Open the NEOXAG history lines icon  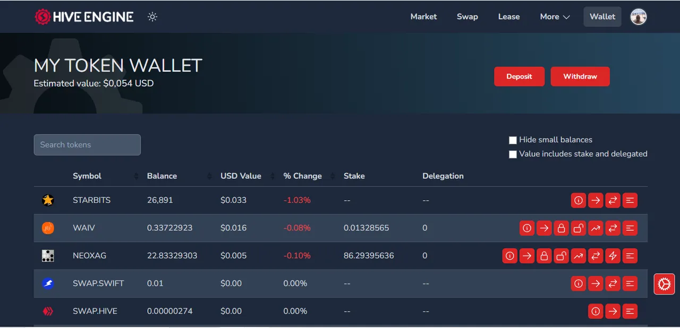pyautogui.click(x=630, y=256)
